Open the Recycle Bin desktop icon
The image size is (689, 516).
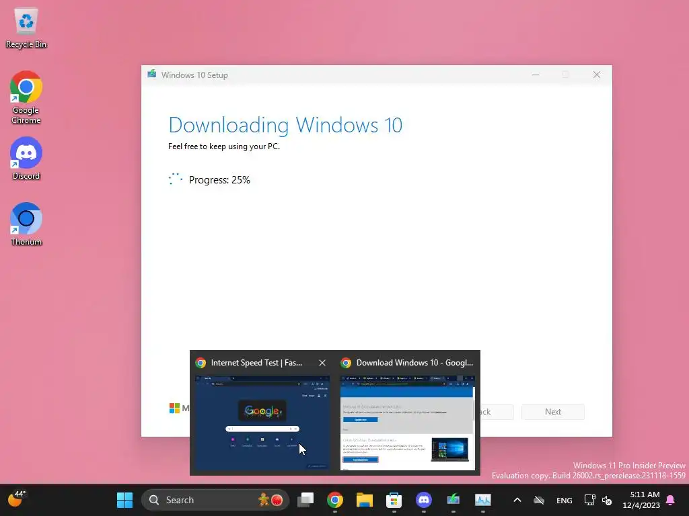pyautogui.click(x=26, y=28)
